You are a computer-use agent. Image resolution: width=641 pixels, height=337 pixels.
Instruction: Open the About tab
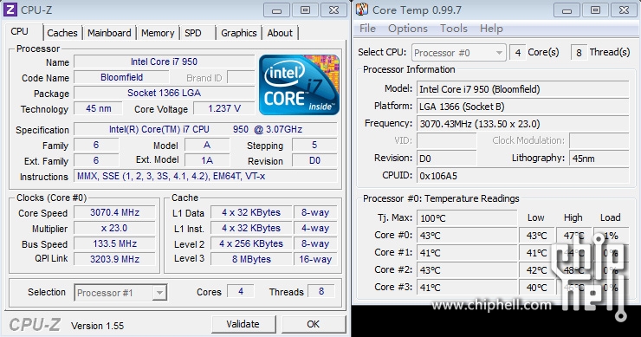(x=280, y=33)
